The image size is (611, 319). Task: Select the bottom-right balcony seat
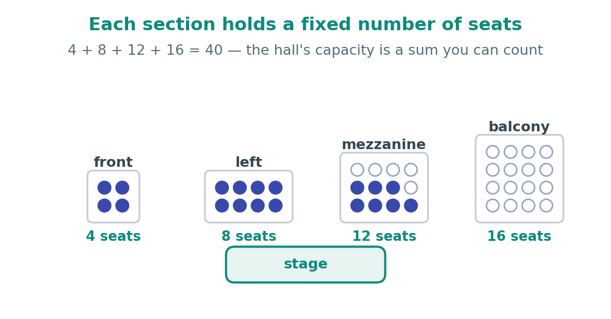click(x=546, y=205)
